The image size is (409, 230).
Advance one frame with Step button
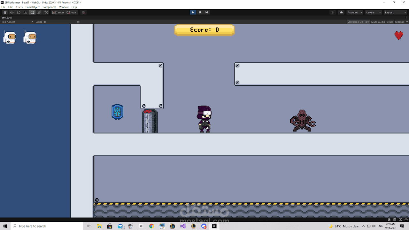pyautogui.click(x=207, y=12)
